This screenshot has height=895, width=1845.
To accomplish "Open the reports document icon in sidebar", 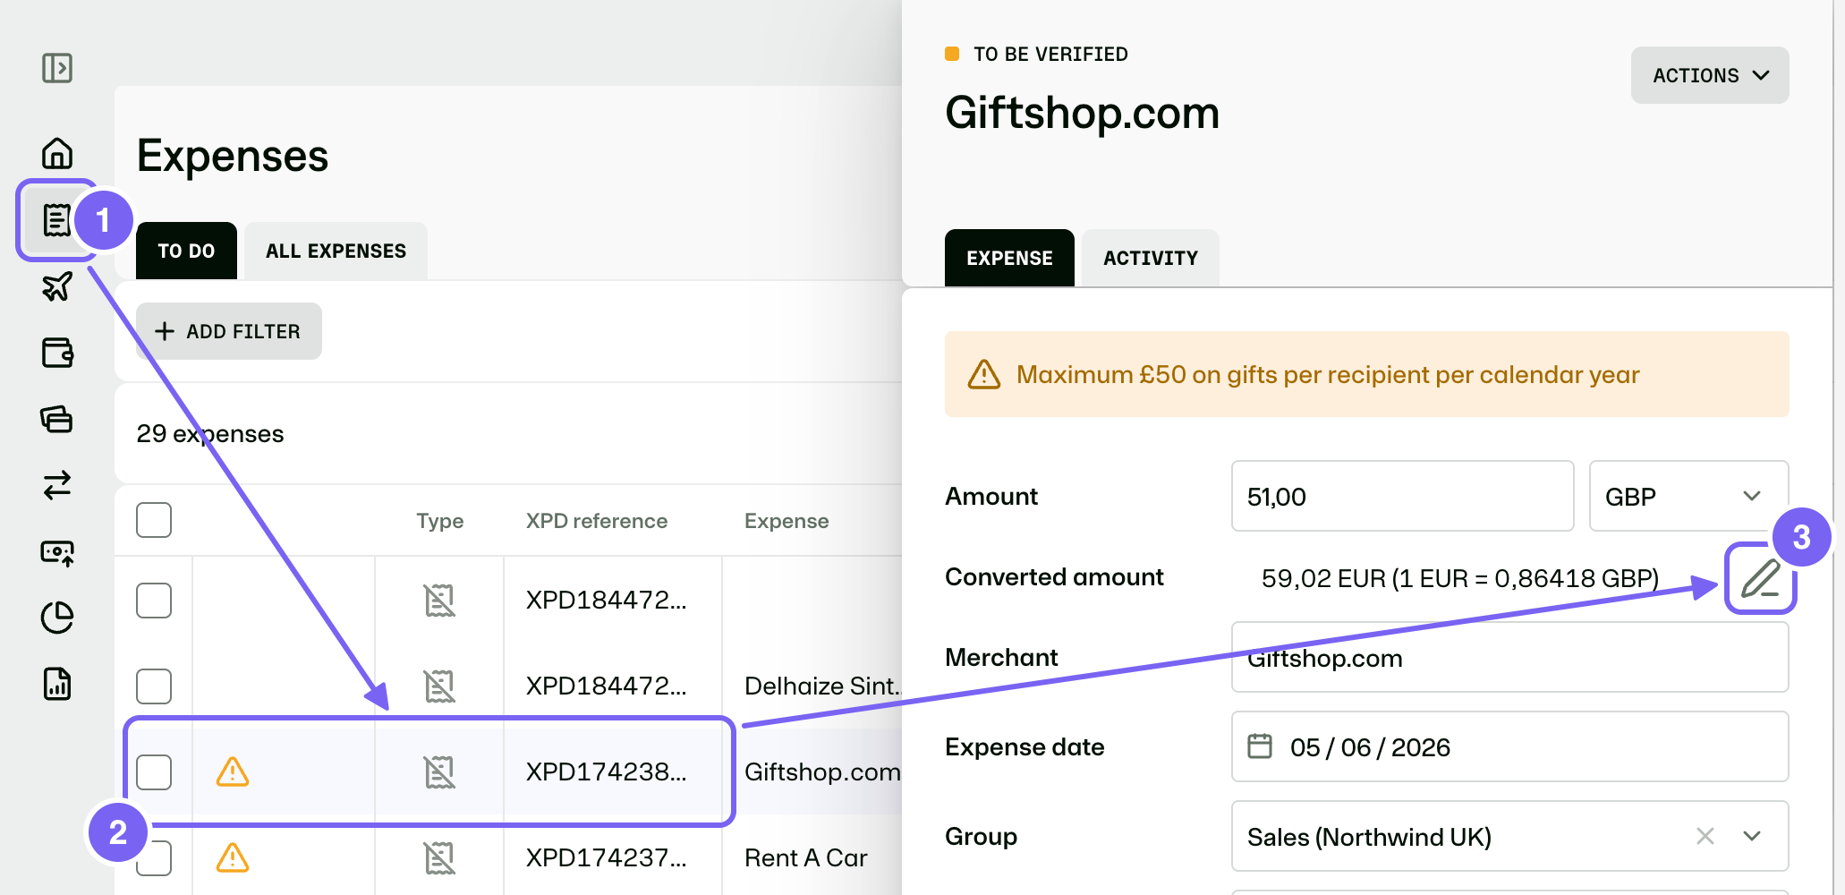I will (57, 684).
